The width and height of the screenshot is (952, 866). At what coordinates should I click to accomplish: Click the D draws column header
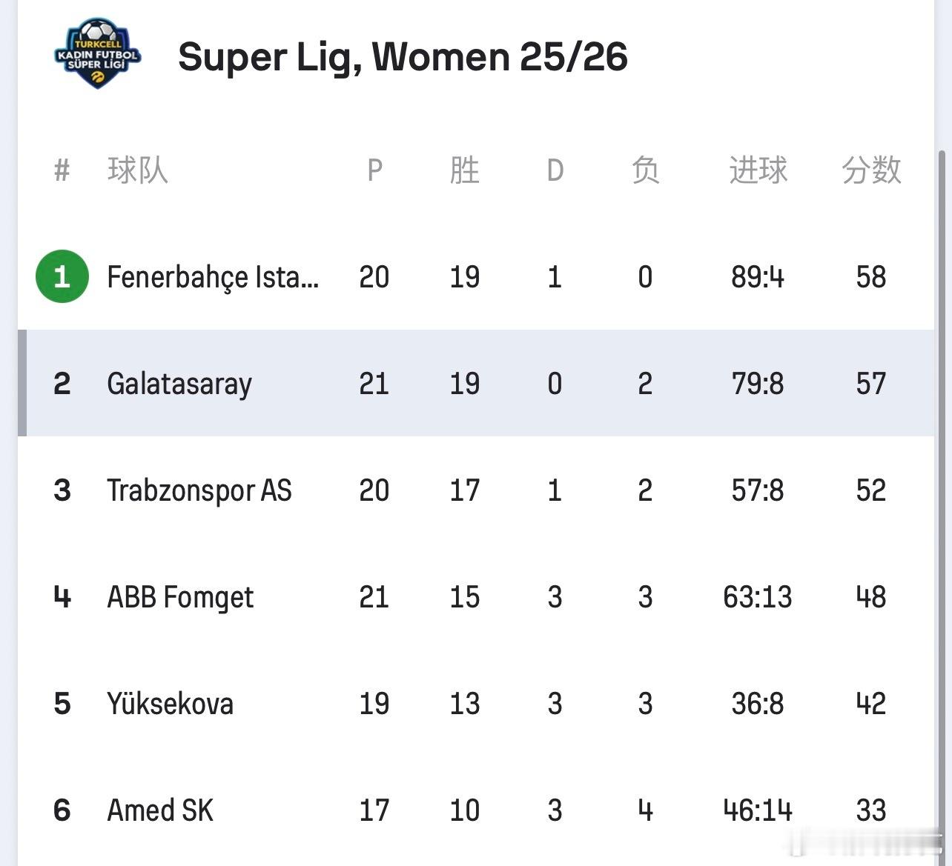tap(555, 170)
